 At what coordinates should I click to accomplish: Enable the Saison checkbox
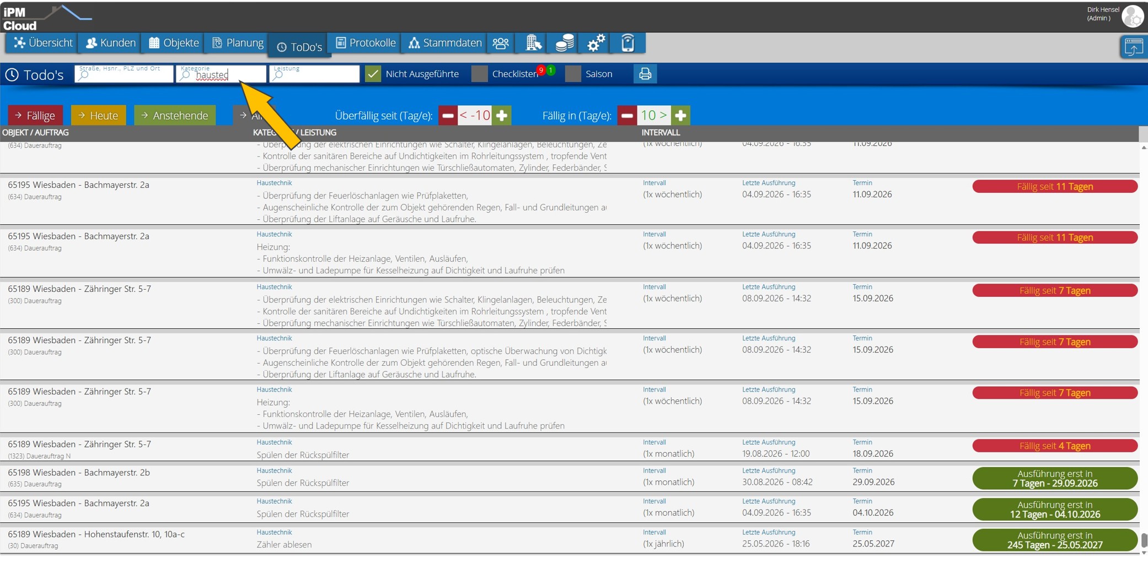pos(573,74)
